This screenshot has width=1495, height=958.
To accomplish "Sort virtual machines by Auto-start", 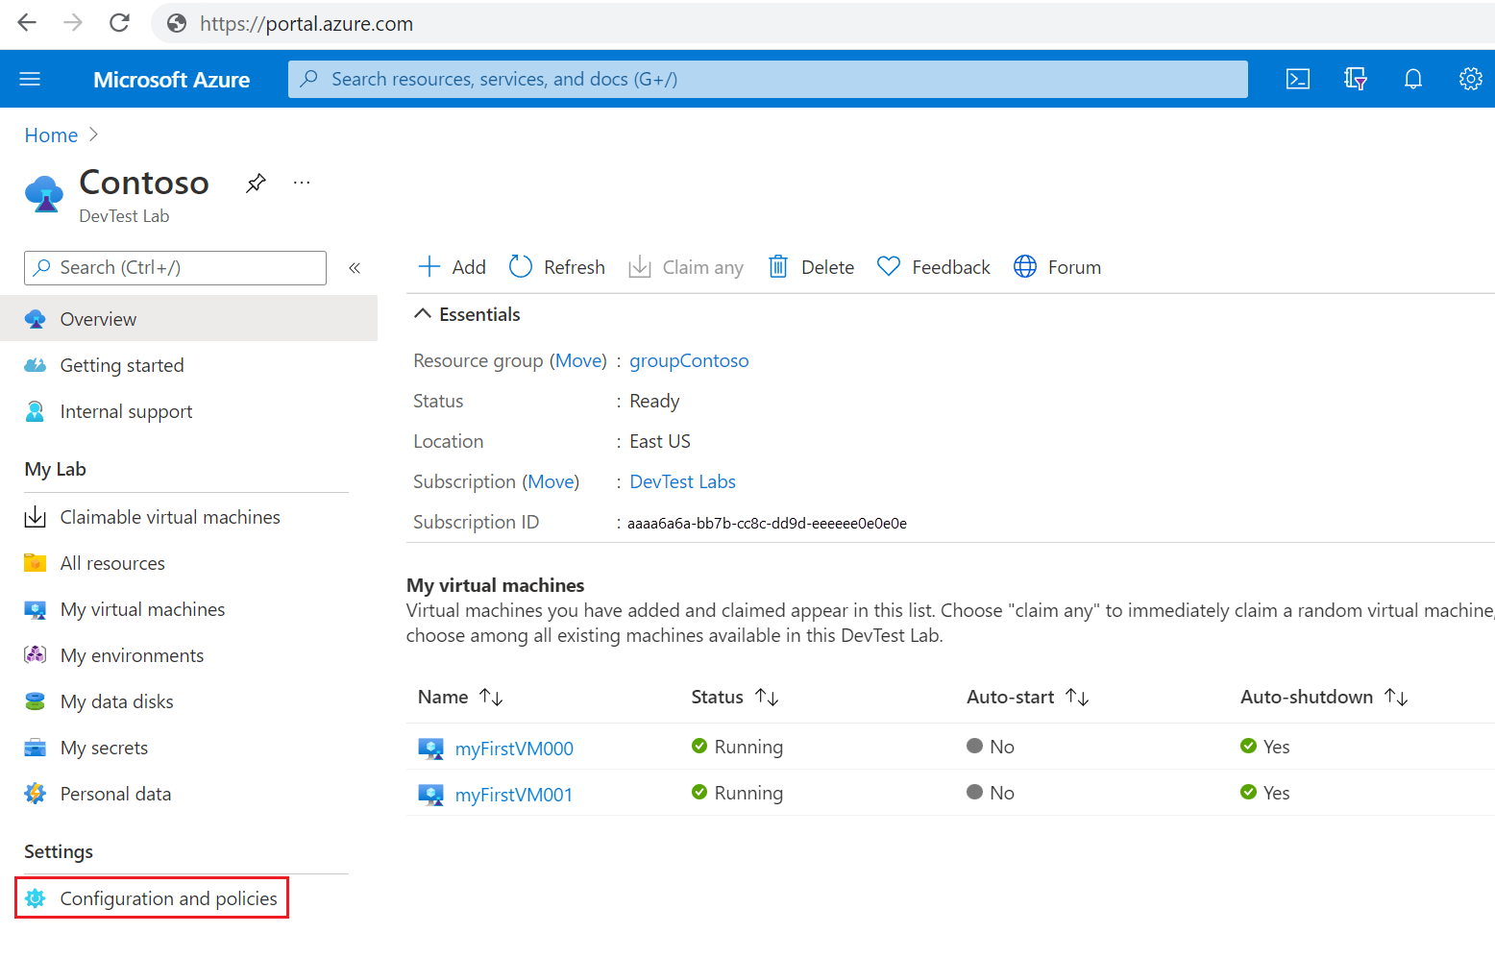I will [1027, 697].
